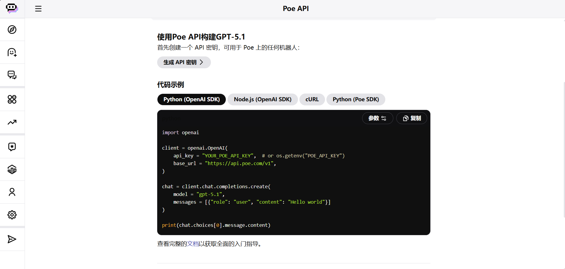Open the apps four-circles icon

click(12, 99)
